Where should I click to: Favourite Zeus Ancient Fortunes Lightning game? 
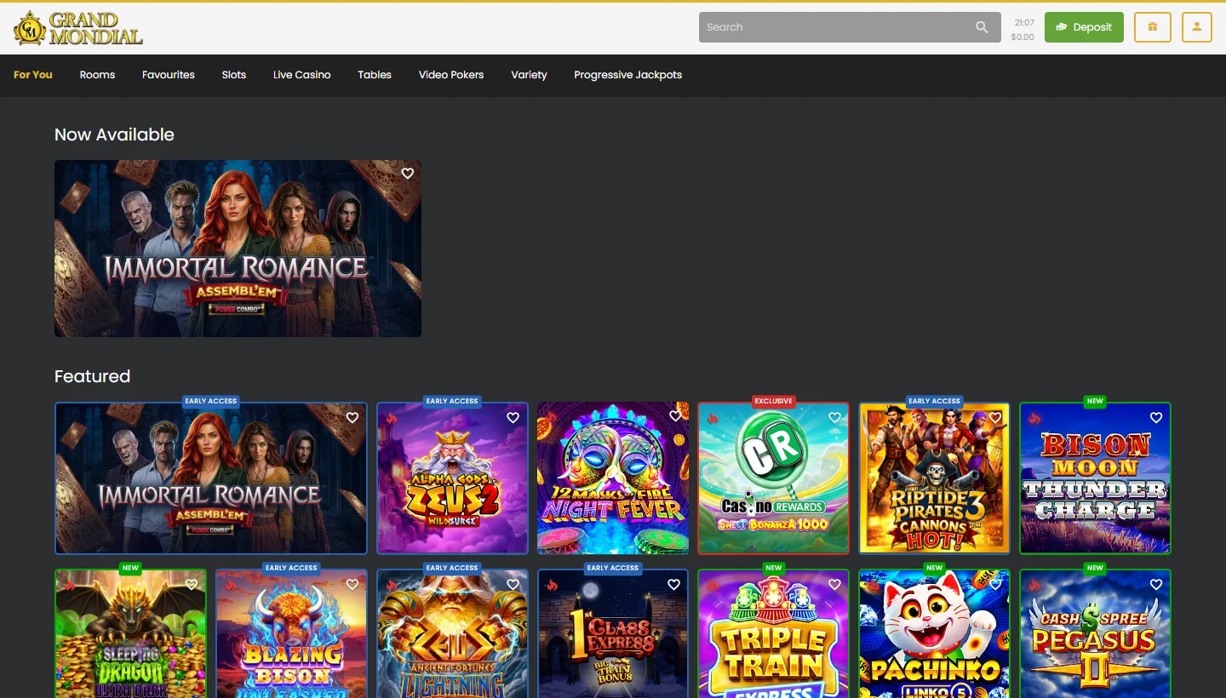tap(513, 585)
